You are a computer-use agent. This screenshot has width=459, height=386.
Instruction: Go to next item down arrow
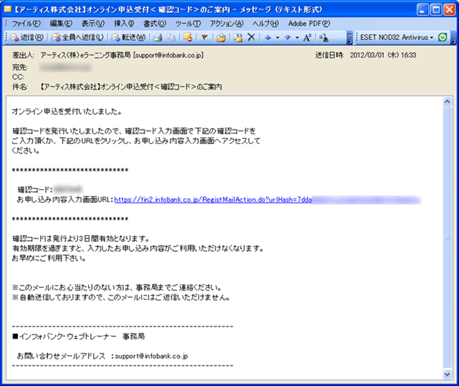[288, 38]
